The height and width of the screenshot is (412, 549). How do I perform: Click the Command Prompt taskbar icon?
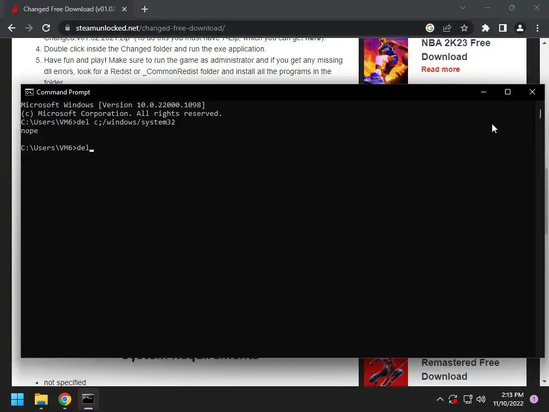(x=88, y=399)
